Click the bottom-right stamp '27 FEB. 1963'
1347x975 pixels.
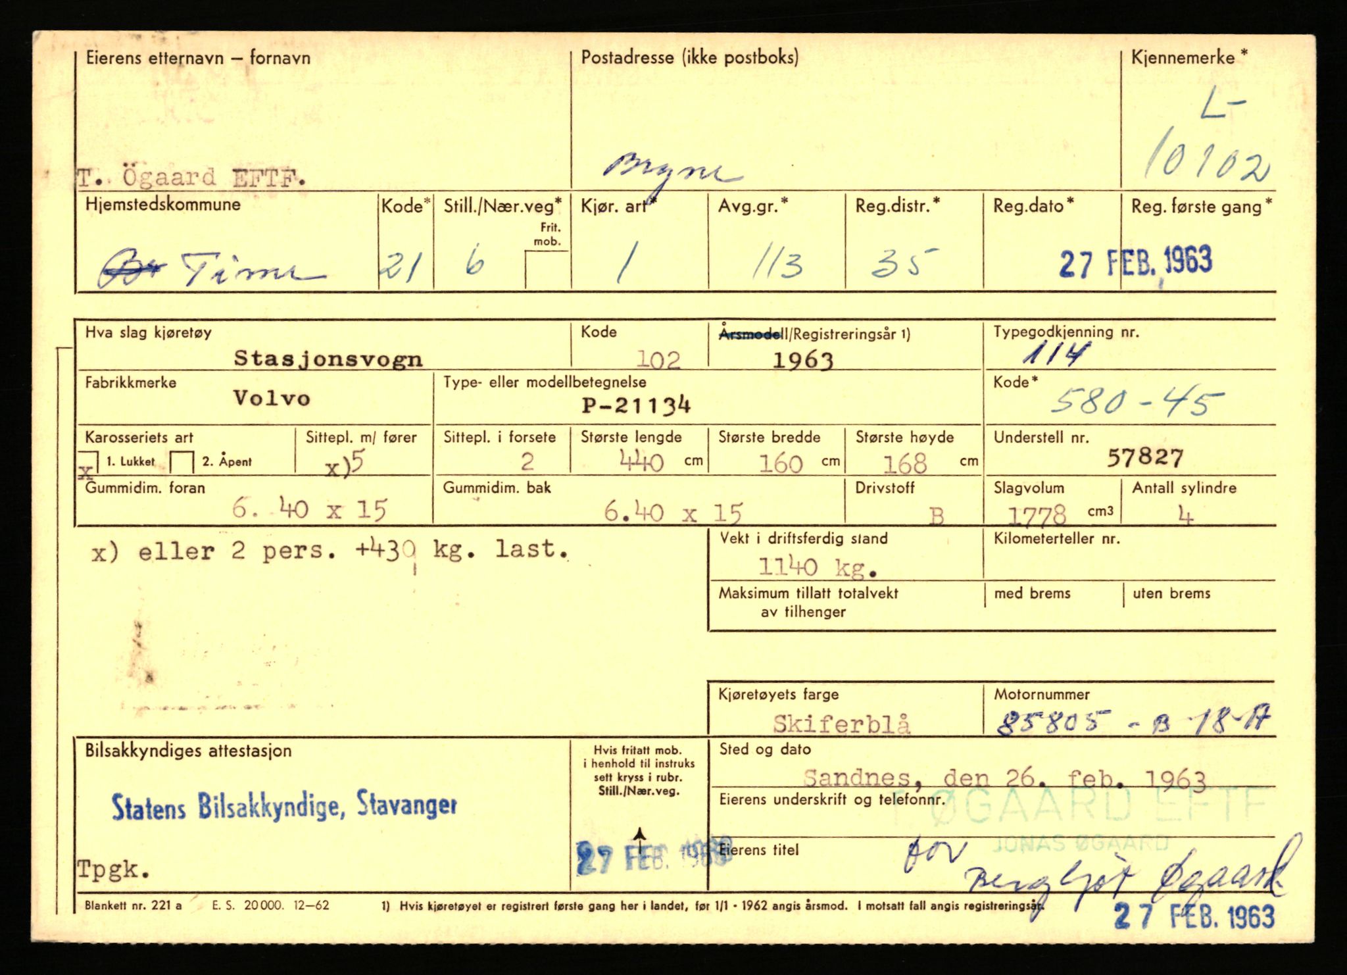1194,917
